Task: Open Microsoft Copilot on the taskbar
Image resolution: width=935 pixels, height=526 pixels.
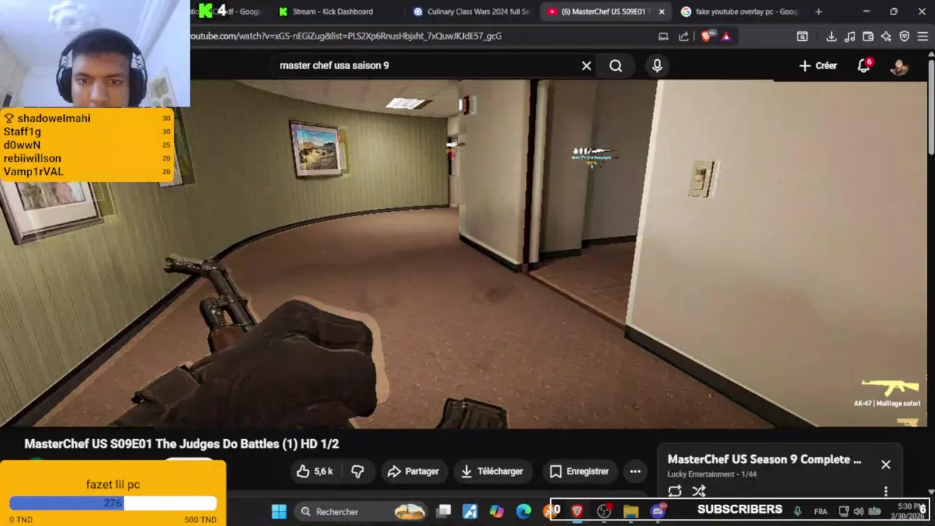Action: click(497, 511)
